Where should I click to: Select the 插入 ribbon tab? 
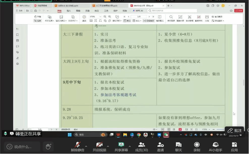(69, 11)
